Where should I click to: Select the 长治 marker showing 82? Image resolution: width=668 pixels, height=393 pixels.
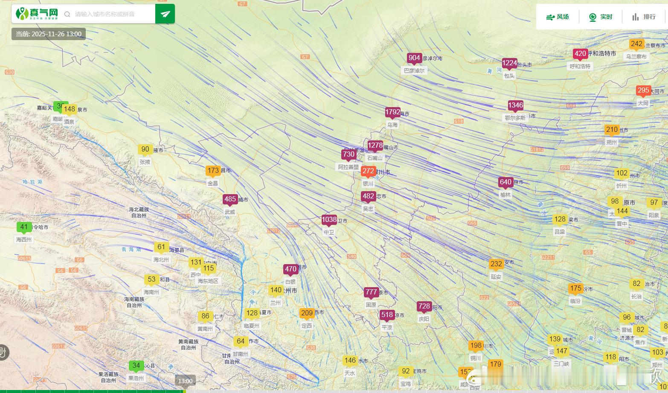(x=636, y=284)
